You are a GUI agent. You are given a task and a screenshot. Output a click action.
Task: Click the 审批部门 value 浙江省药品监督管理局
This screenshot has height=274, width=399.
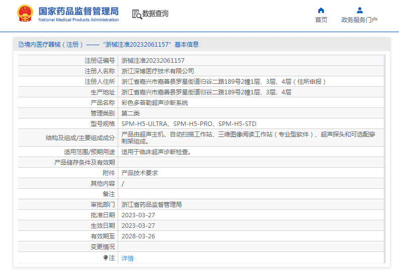point(151,204)
